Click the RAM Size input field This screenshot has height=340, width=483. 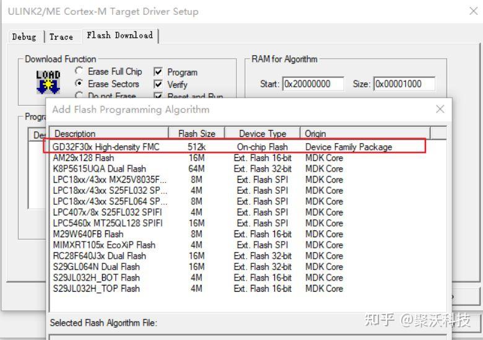click(404, 84)
